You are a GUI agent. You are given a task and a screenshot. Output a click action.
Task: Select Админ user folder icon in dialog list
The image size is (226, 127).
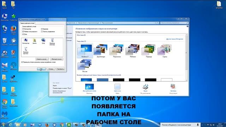point(35,41)
